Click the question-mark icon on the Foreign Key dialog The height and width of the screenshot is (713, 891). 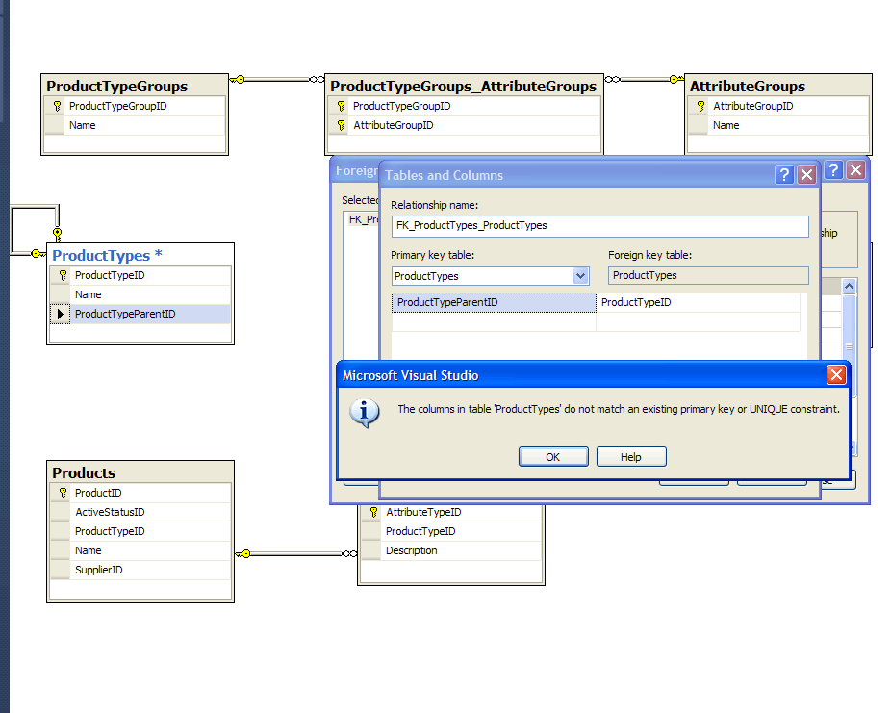[x=832, y=168]
